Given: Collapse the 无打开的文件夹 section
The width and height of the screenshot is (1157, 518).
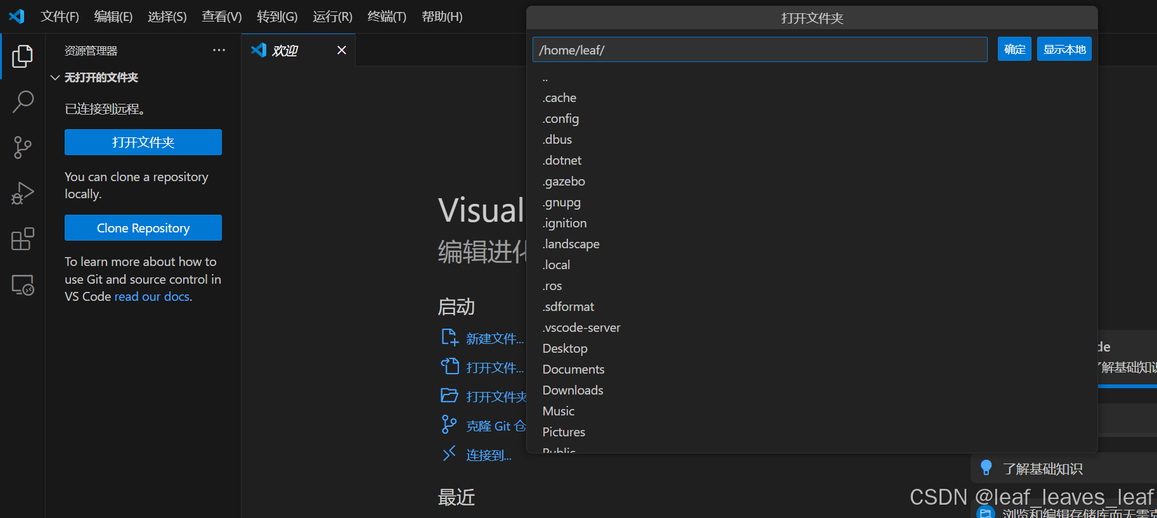Looking at the screenshot, I should pyautogui.click(x=55, y=77).
